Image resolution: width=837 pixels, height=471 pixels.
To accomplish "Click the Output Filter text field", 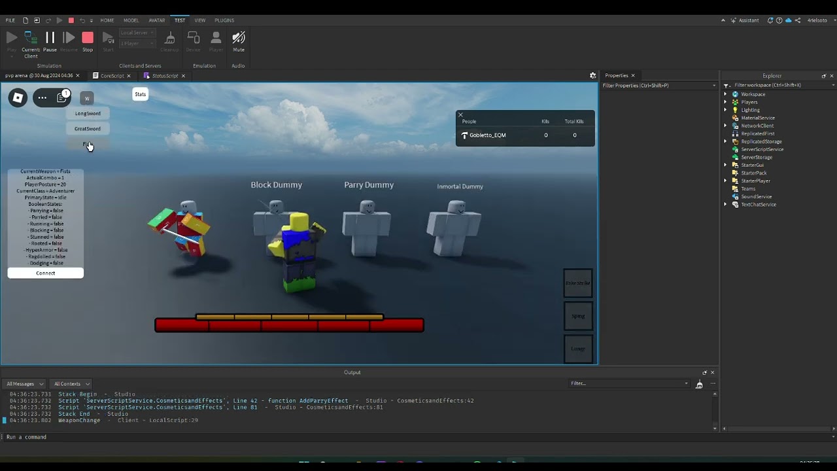I will click(628, 384).
